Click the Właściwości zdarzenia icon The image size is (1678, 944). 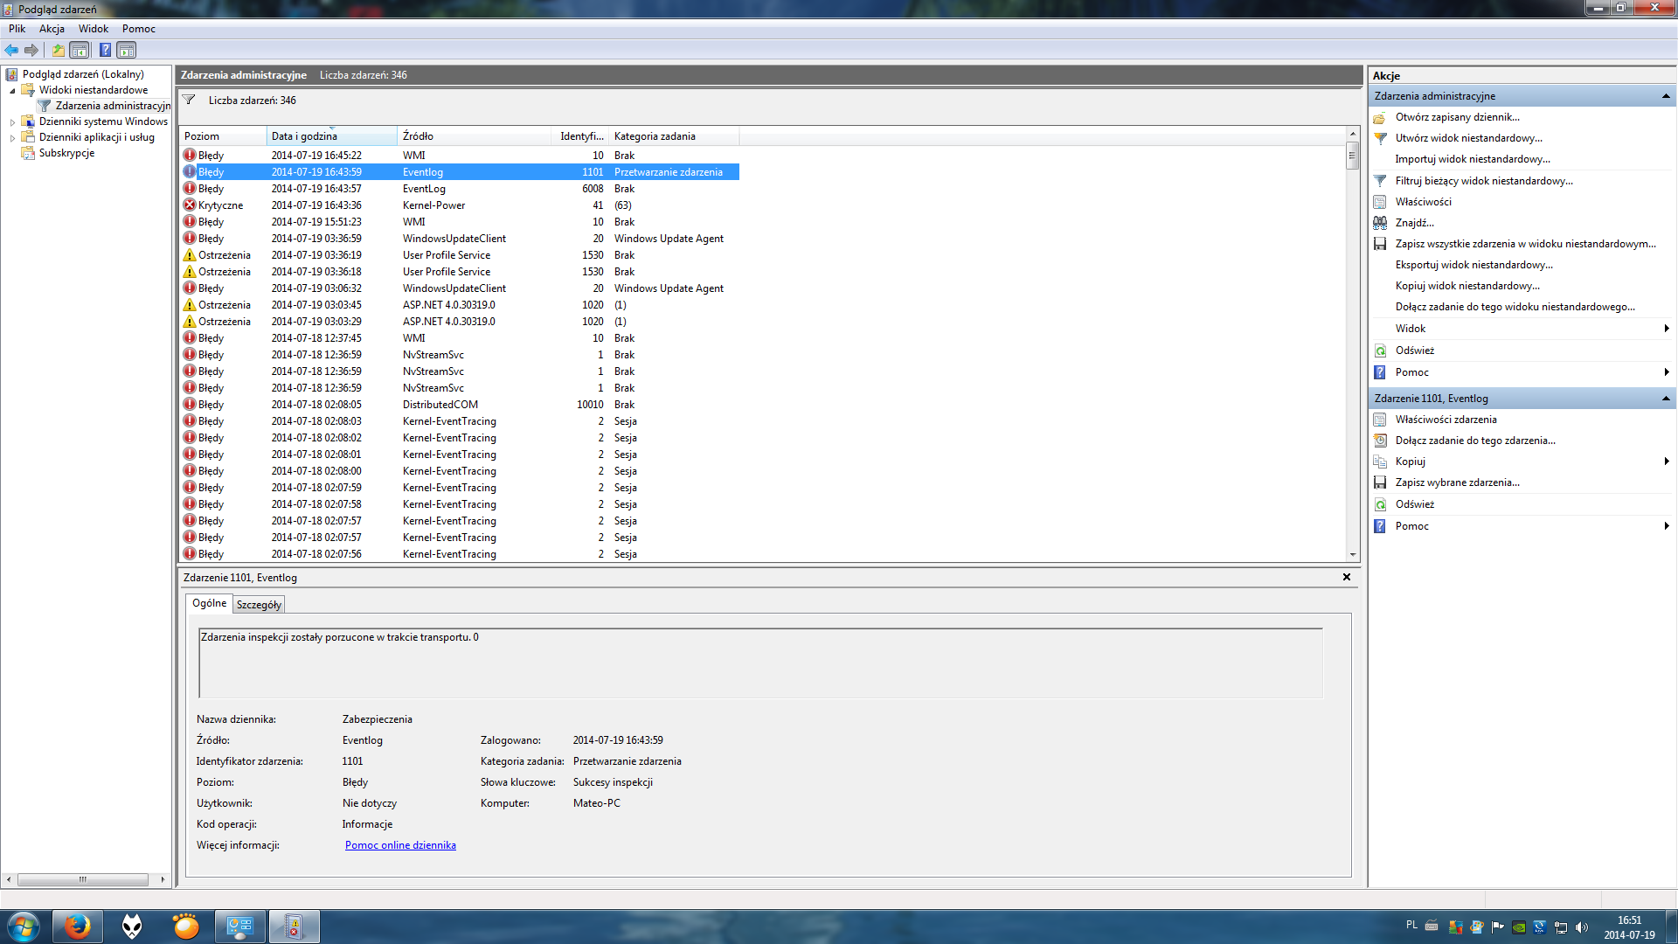pos(1380,420)
